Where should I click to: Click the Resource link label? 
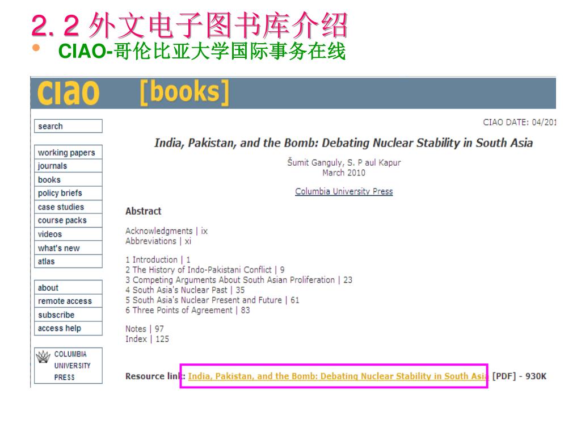pos(155,376)
